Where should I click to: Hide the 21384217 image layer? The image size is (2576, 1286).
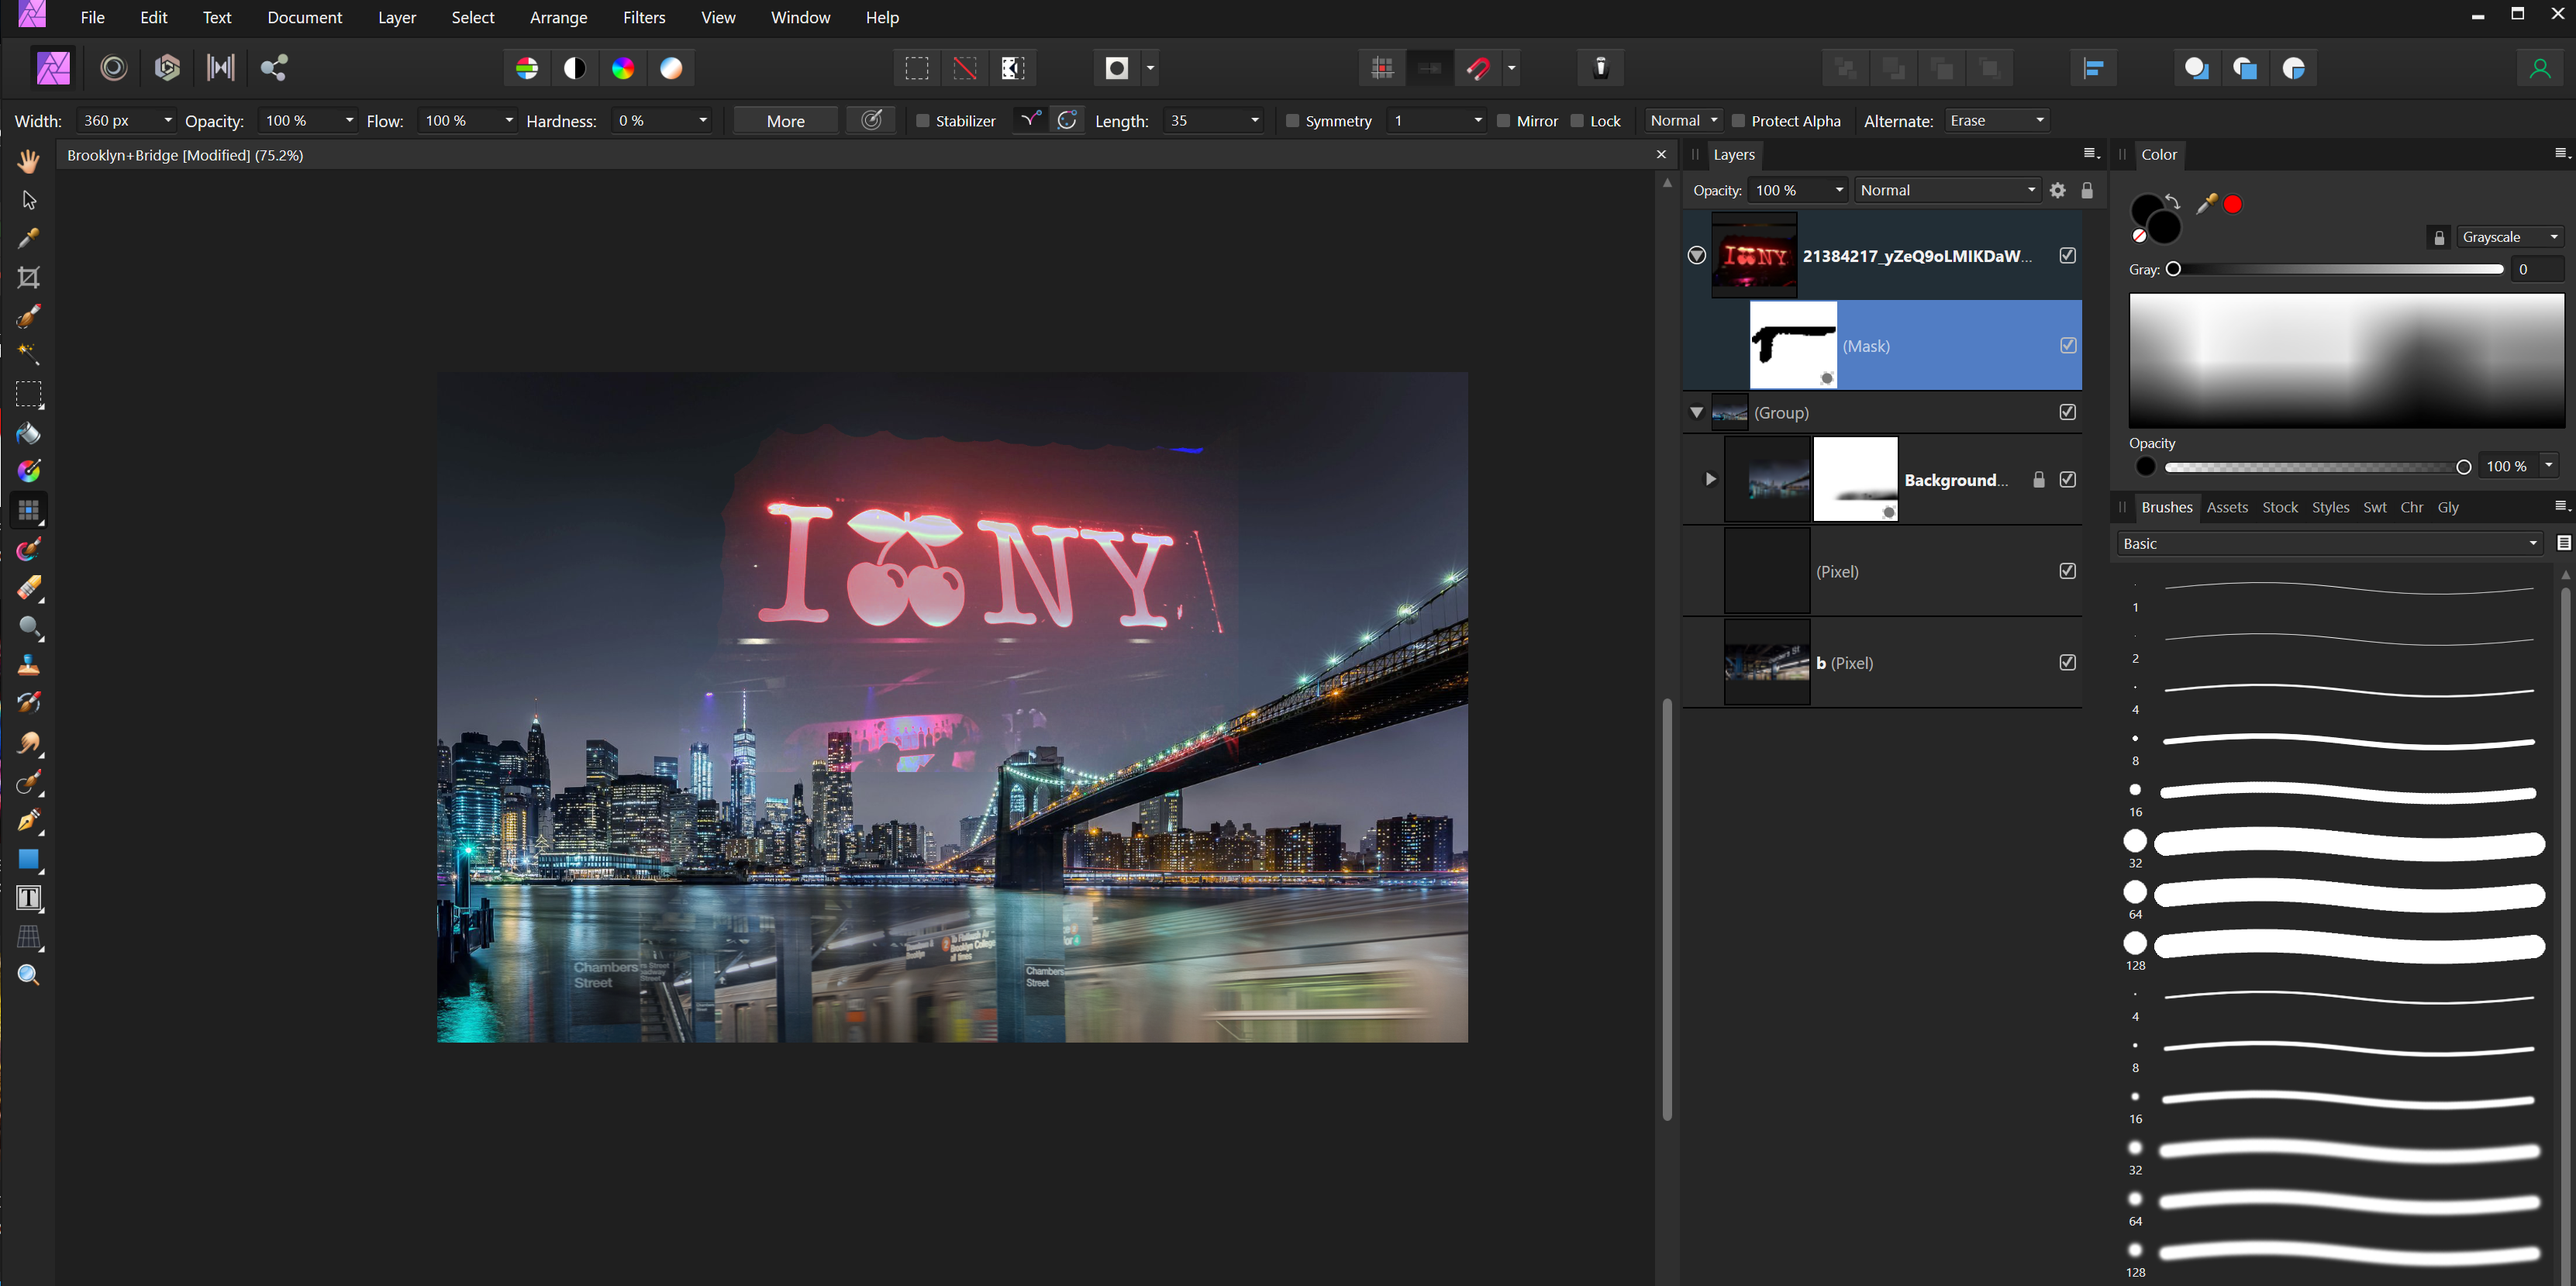coord(2068,255)
